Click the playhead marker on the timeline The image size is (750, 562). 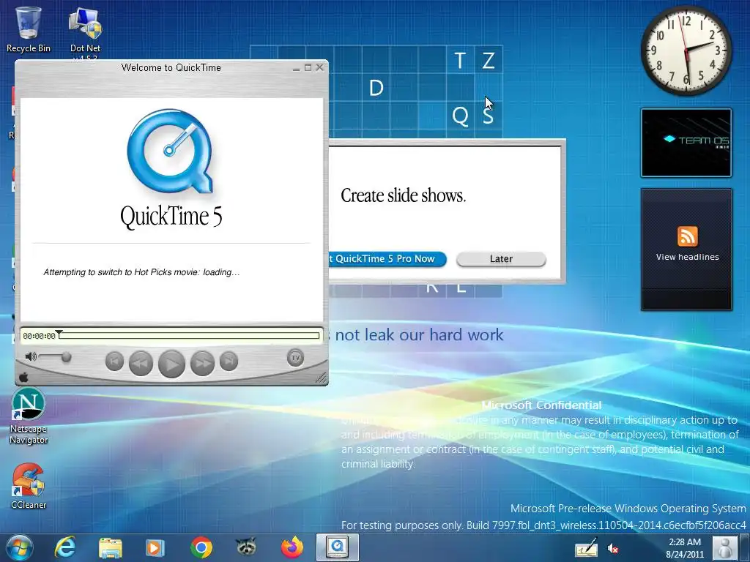(59, 332)
